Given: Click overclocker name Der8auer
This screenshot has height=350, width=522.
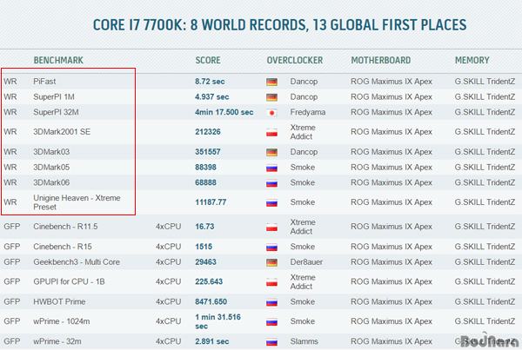Looking at the screenshot, I should [x=306, y=262].
